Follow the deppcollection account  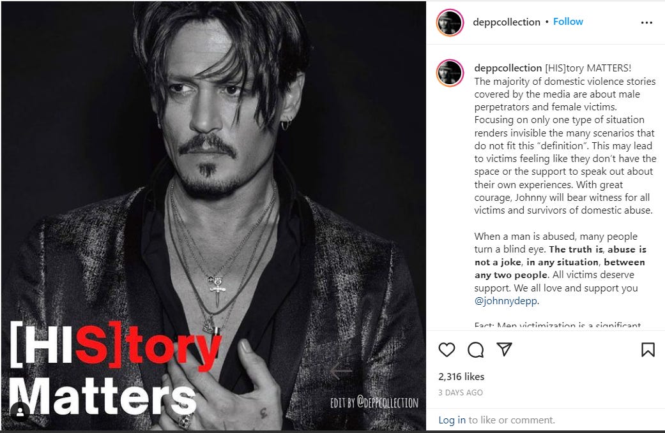(x=568, y=22)
